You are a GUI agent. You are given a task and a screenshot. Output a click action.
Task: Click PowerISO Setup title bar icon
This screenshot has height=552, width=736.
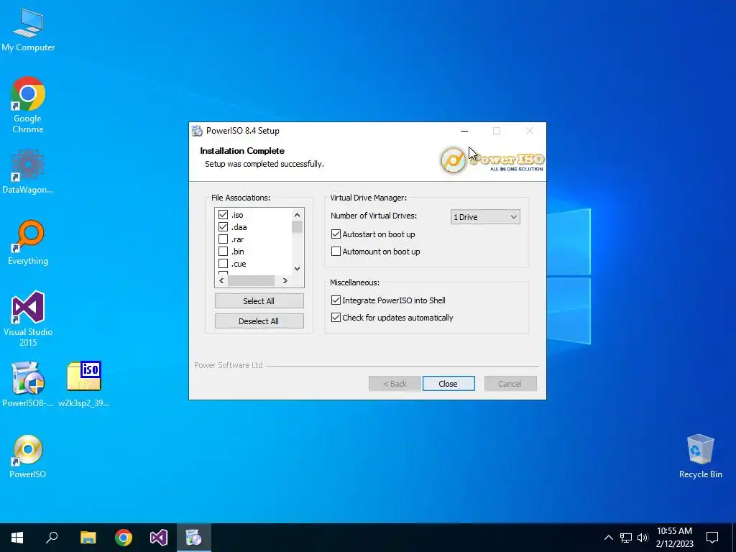tap(197, 131)
